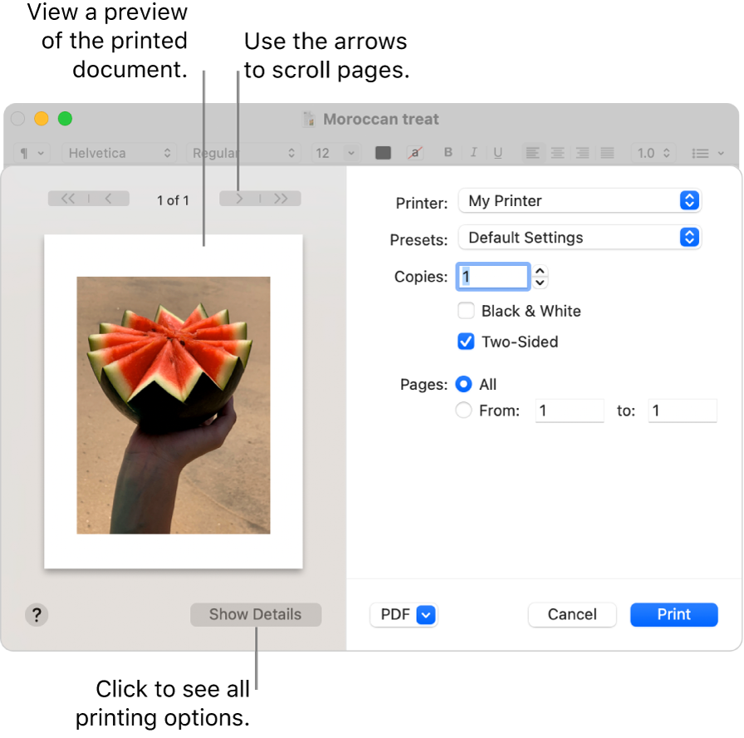Open the Helvetica font dropdown
This screenshot has width=744, height=738.
tap(119, 153)
